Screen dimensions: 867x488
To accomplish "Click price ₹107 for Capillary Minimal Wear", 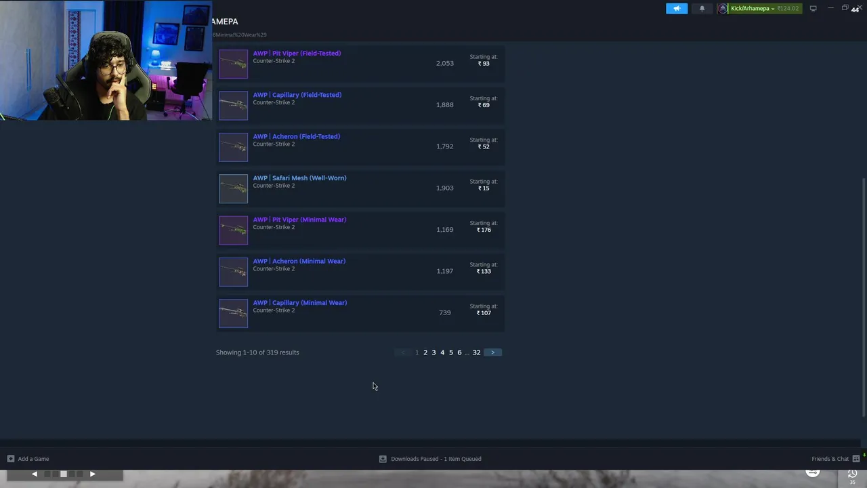I will point(484,313).
